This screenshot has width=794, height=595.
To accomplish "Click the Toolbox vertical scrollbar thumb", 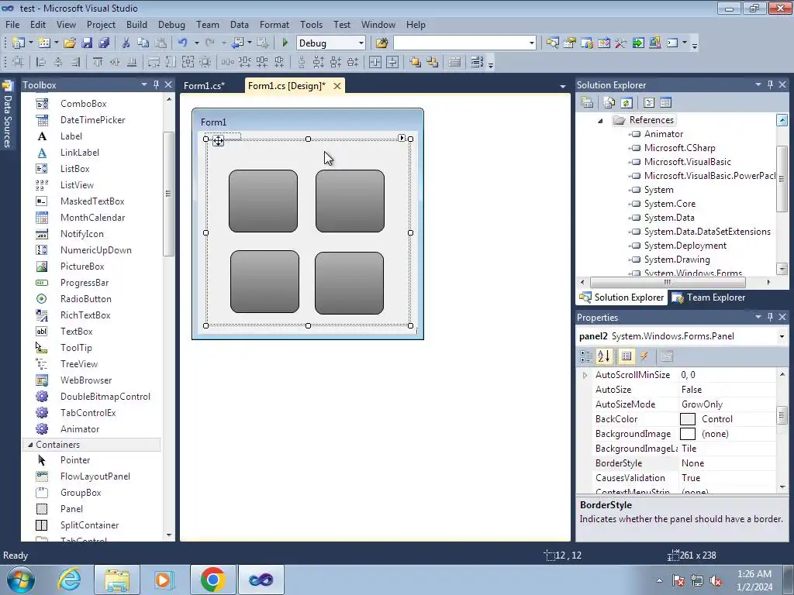I will [x=168, y=194].
